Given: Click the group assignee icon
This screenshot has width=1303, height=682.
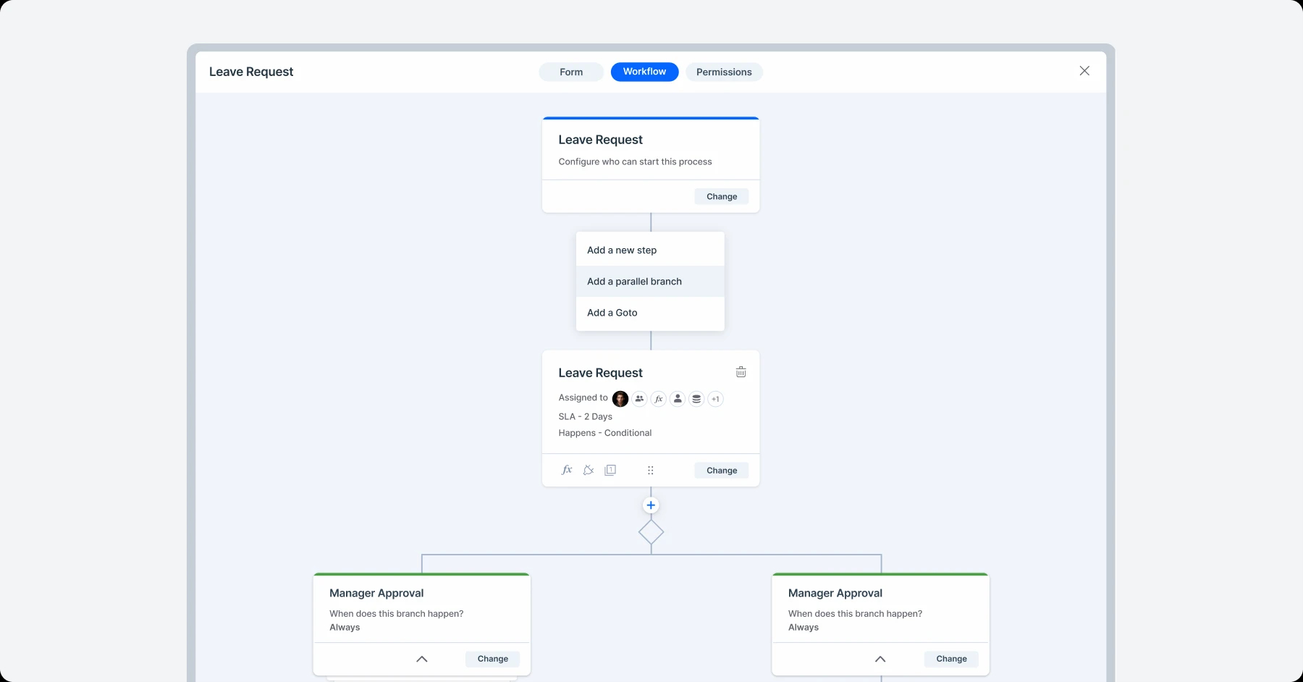Looking at the screenshot, I should click(639, 399).
